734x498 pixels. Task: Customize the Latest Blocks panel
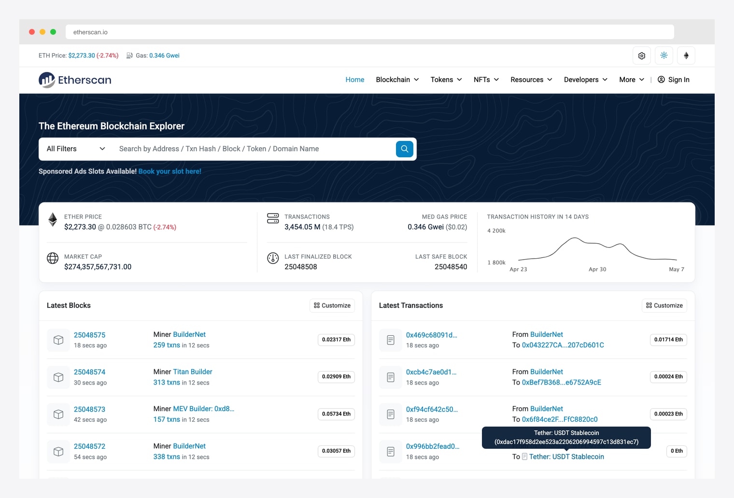coord(332,305)
